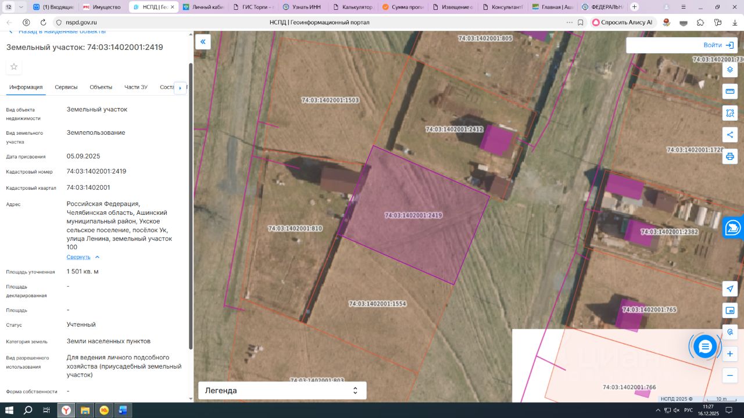744x418 pixels.
Task: Expand the Легенда legend dropdown
Action: [x=282, y=391]
